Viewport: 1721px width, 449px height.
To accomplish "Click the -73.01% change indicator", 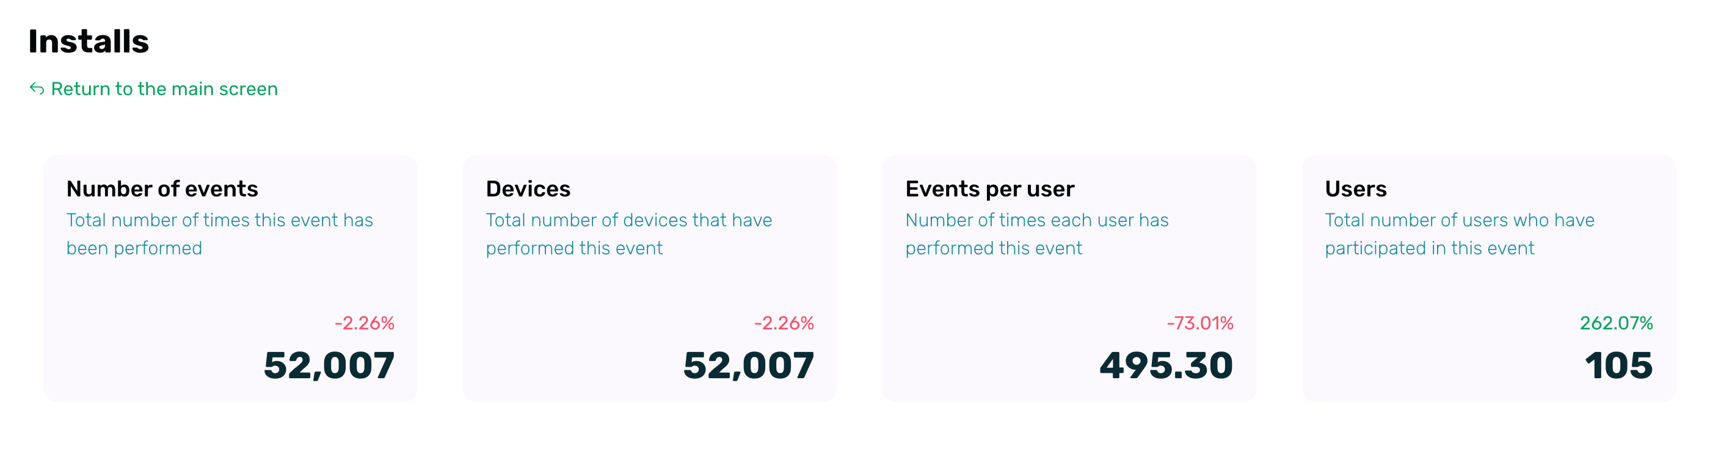I will [1200, 323].
